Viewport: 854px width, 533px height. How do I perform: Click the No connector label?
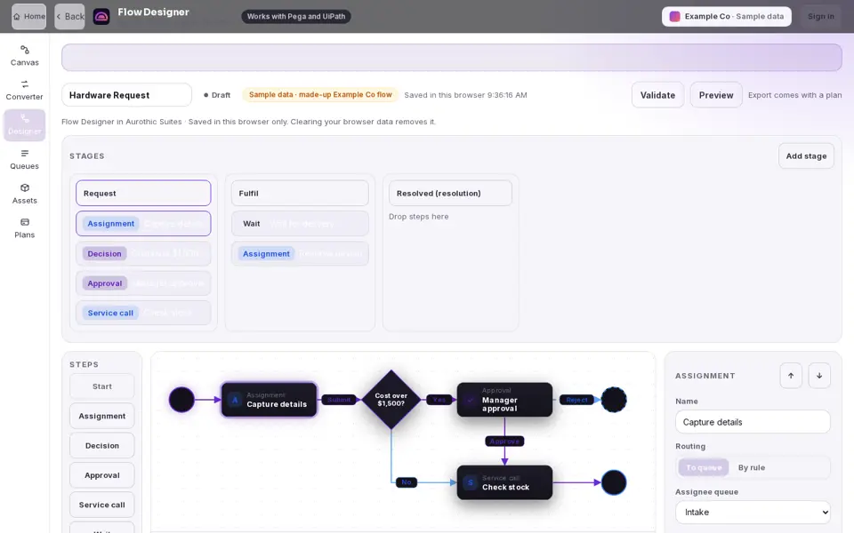point(407,481)
